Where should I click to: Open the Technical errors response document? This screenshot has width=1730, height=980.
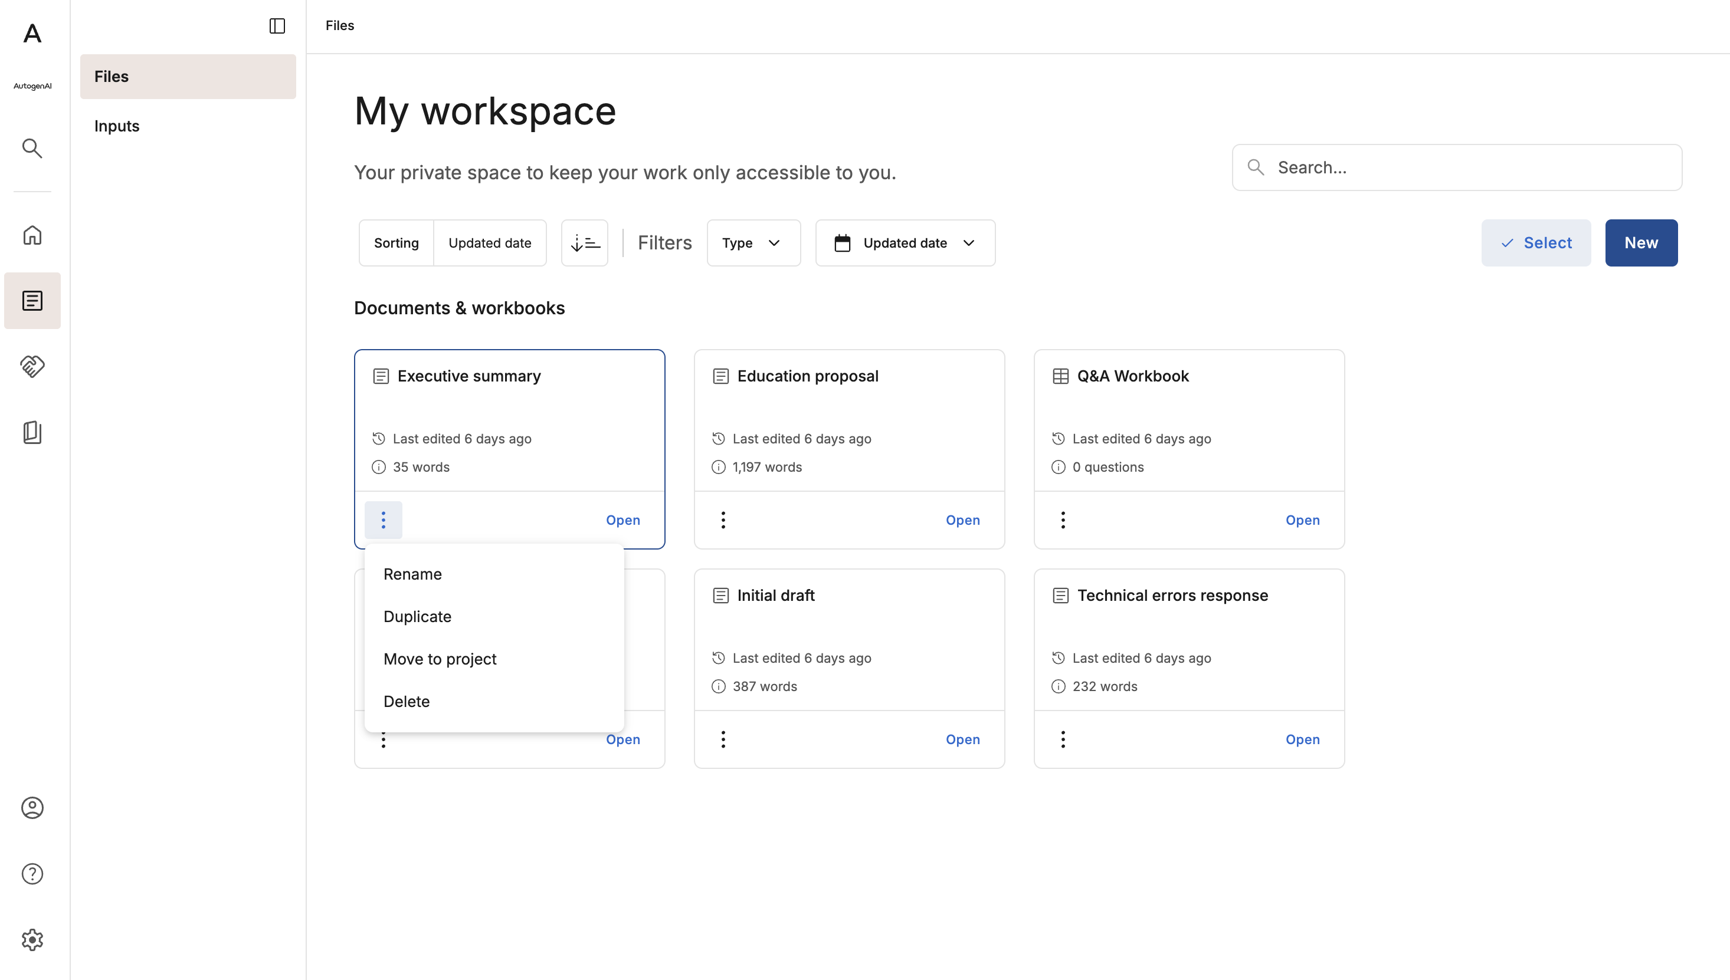coord(1302,739)
